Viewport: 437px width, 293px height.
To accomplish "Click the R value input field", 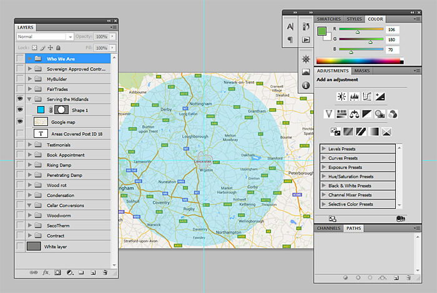I will click(x=391, y=29).
